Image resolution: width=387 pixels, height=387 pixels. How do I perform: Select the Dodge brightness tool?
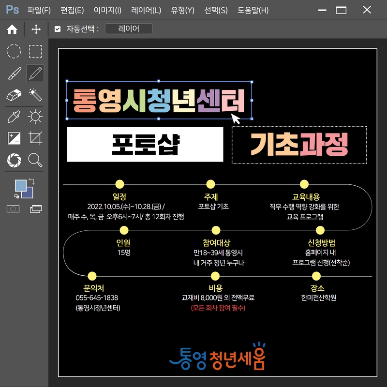tap(35, 117)
